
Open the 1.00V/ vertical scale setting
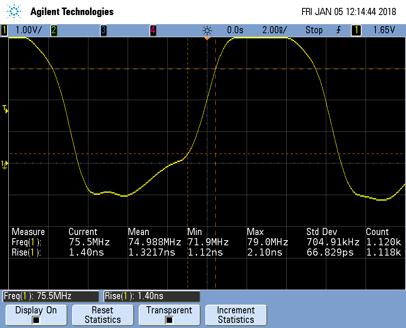point(28,30)
